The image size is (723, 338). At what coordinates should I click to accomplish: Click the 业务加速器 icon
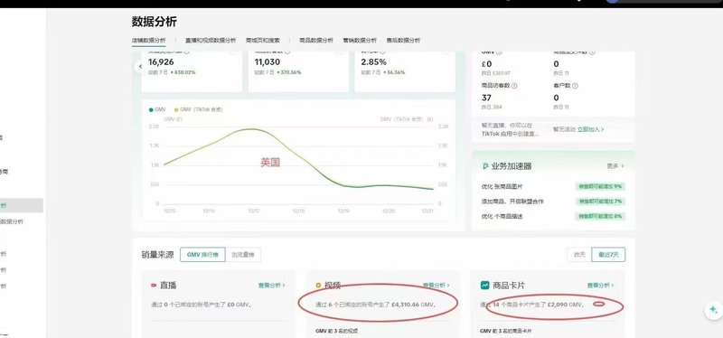(485, 166)
